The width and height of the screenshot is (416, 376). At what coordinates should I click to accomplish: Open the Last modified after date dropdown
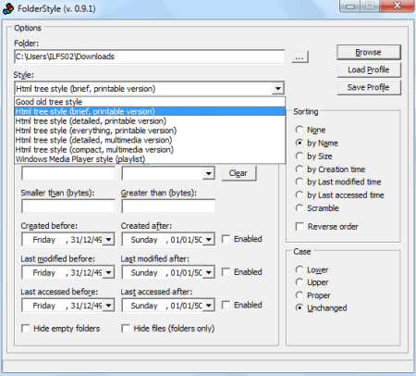point(209,272)
